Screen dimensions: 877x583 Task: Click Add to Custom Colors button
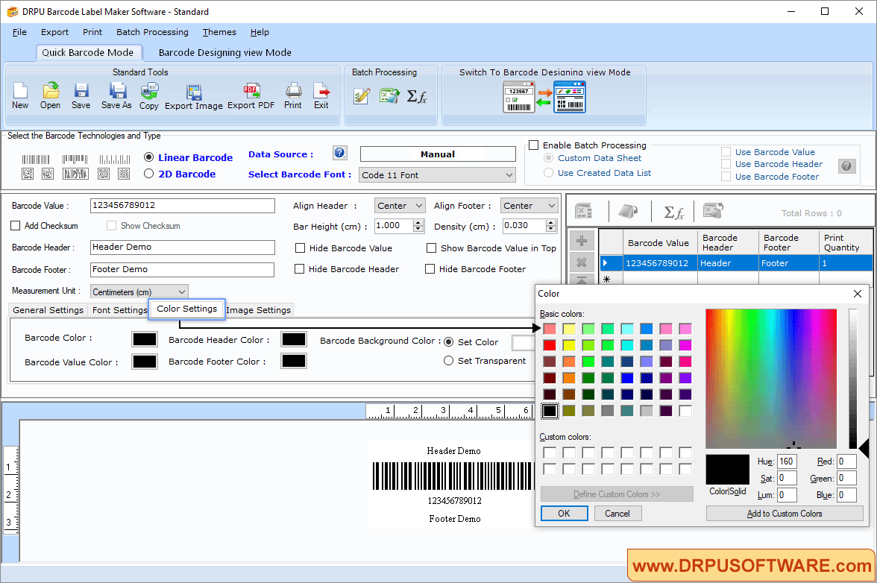[785, 513]
